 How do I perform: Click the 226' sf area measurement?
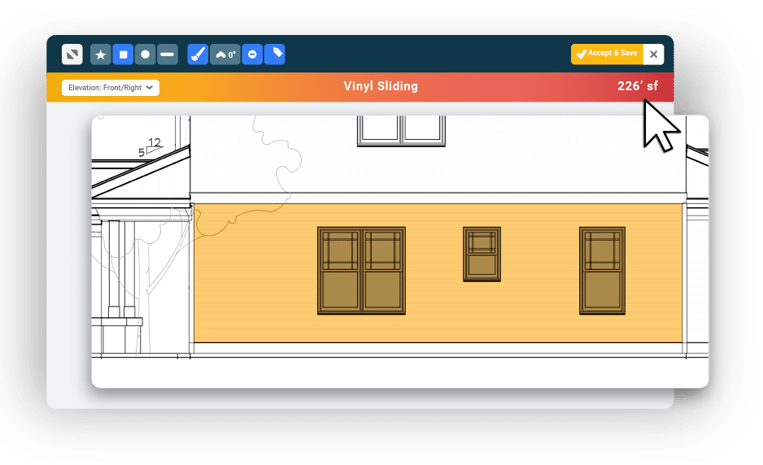pyautogui.click(x=637, y=86)
